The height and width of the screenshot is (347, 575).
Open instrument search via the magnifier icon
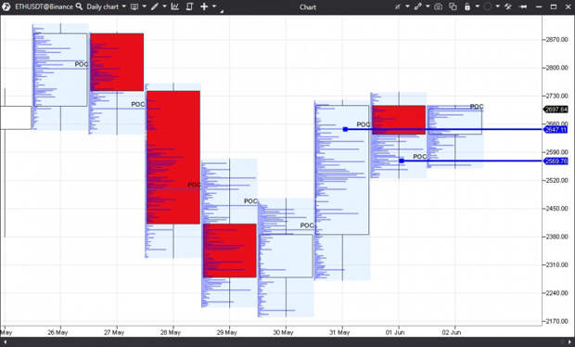[x=79, y=6]
